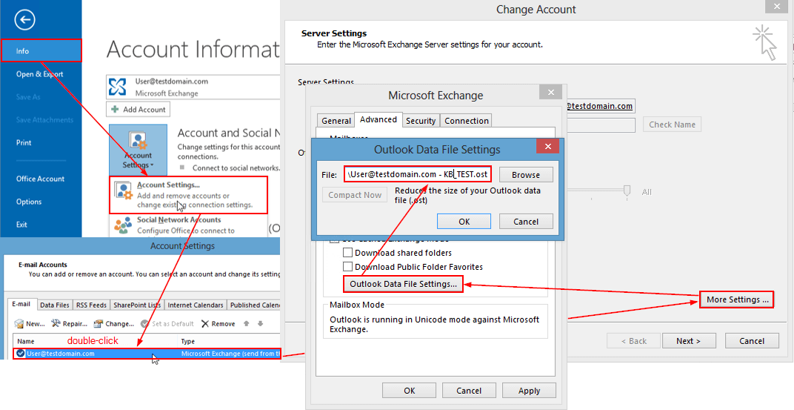Click Apply in Microsoft Exchange dialog
This screenshot has width=794, height=410.
tap(529, 391)
